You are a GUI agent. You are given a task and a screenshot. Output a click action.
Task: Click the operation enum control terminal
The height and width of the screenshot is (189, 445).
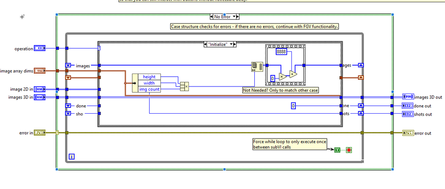point(40,48)
